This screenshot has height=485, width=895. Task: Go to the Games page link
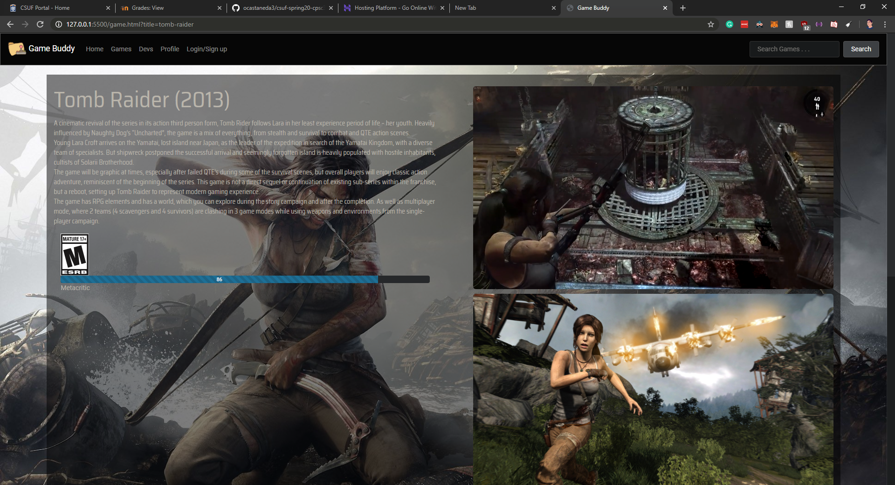click(121, 49)
